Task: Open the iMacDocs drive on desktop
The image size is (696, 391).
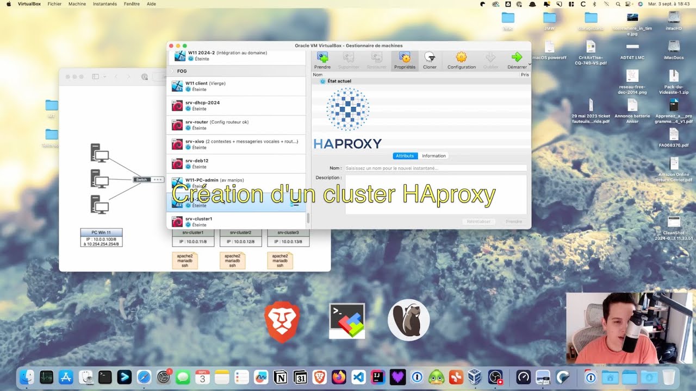Action: [674, 49]
